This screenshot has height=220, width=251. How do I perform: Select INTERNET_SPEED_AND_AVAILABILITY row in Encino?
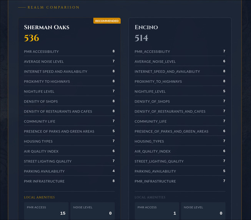[x=180, y=71]
